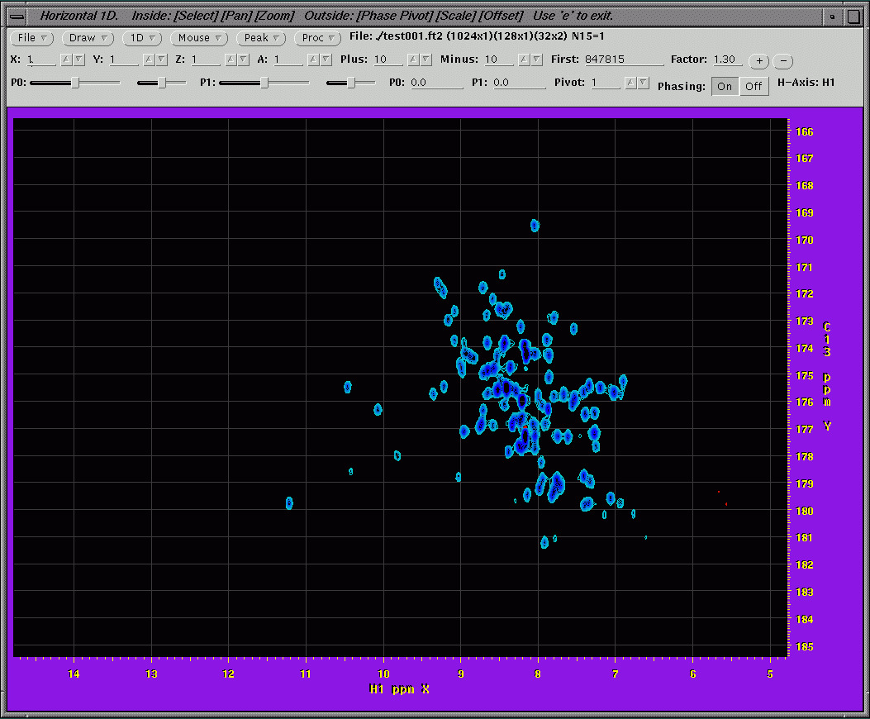Open the Proc menu button
Viewport: 870px width, 719px height.
click(318, 38)
